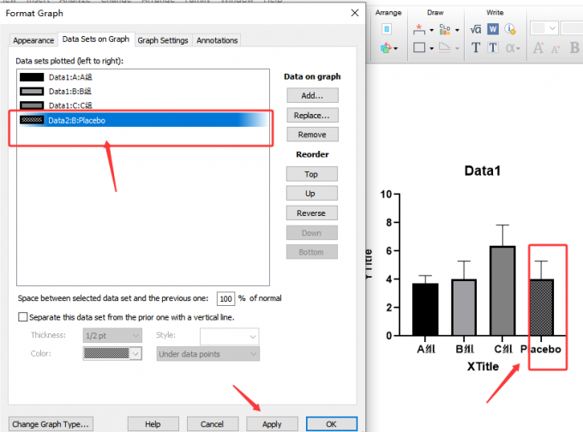Click the Down reorder button
Screen dimensions: 583x432
click(x=311, y=233)
